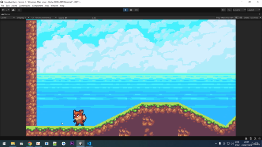Click the Step frame button
262x147 pixels.
click(136, 10)
